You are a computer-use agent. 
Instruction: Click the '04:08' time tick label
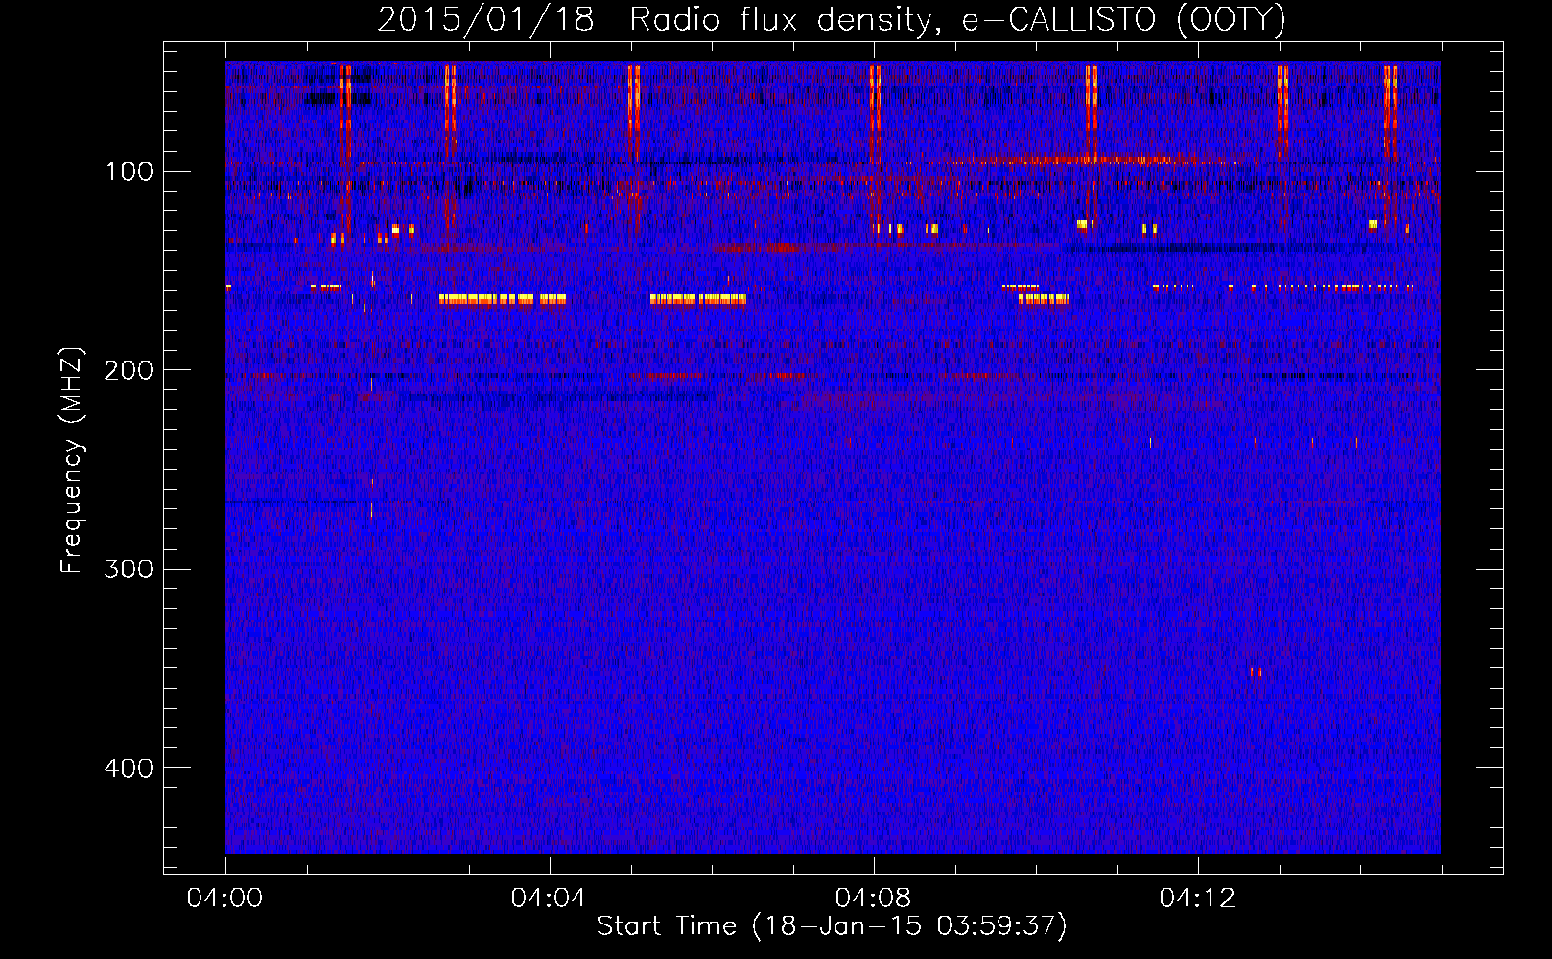(874, 899)
